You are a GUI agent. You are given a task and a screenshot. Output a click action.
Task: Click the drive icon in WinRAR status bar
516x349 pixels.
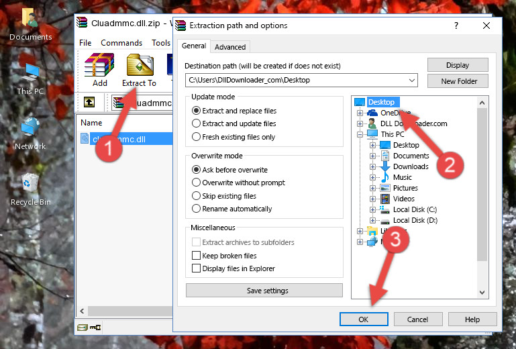click(x=83, y=328)
